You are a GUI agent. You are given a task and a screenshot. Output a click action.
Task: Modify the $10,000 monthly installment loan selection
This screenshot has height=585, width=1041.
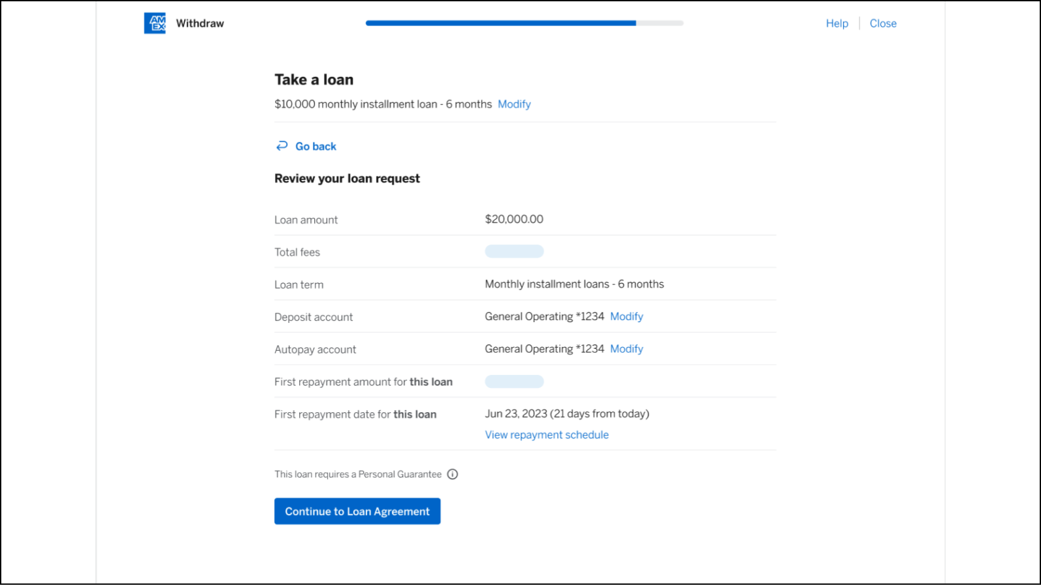point(514,104)
